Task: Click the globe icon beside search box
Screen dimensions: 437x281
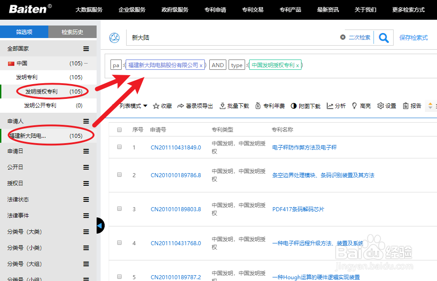Action: (x=114, y=38)
